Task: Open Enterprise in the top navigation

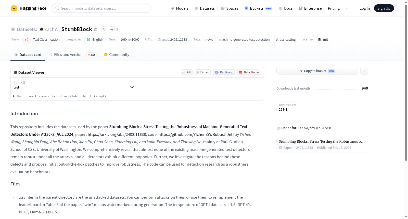Action: (x=310, y=8)
